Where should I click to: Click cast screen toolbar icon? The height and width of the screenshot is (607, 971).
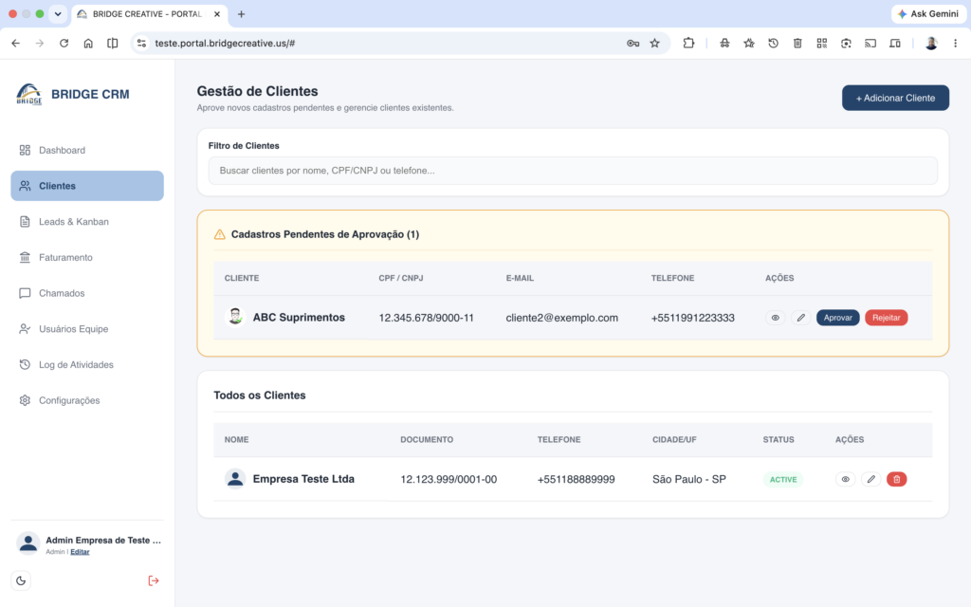870,44
